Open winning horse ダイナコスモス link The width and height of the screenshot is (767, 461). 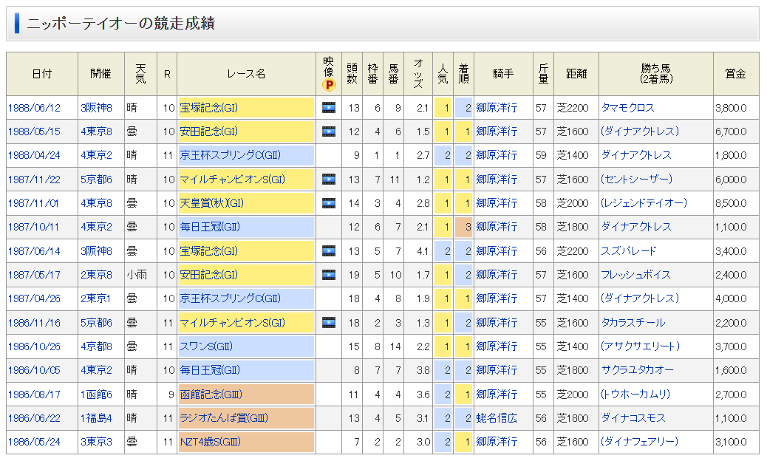(x=633, y=418)
